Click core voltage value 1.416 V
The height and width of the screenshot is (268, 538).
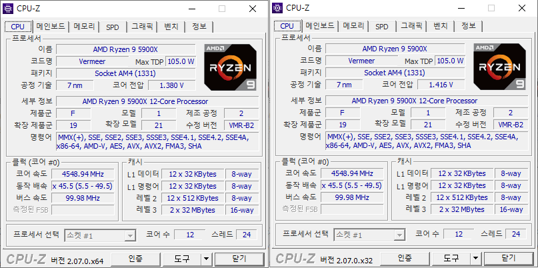(x=441, y=85)
